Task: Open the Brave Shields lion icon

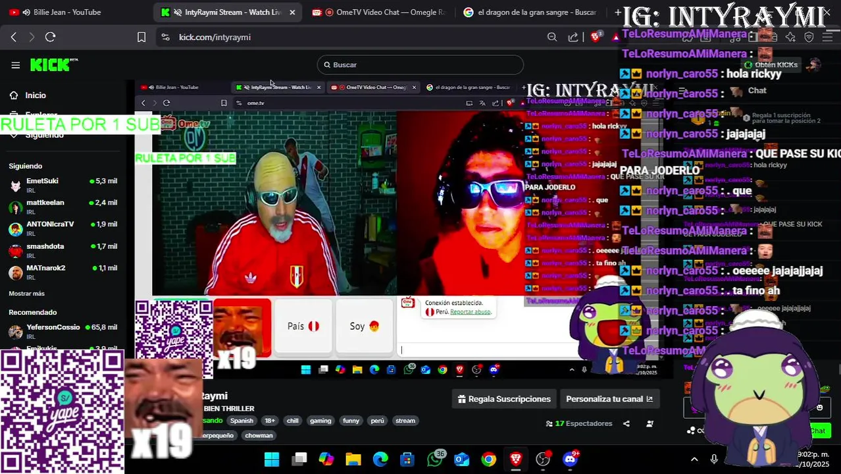Action: click(596, 37)
